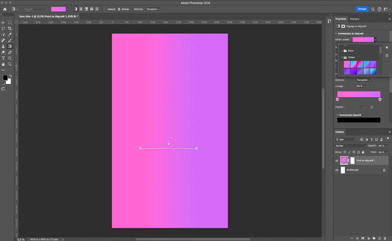Click the Partager button
Viewport: 392px width, 241px height.
362,9
